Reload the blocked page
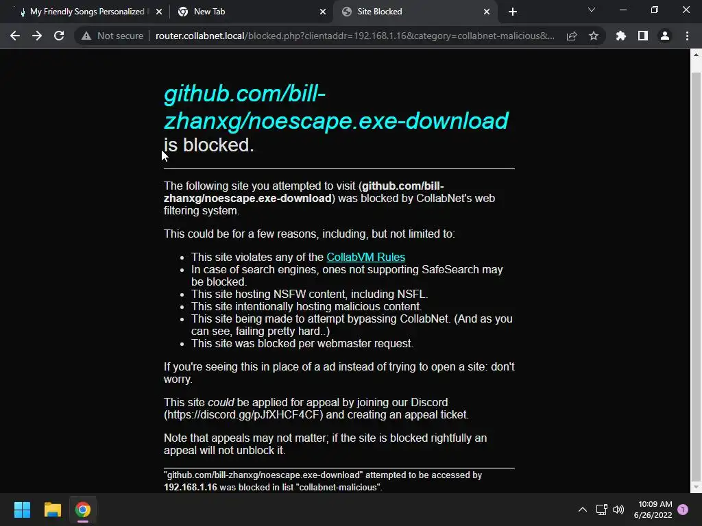This screenshot has width=702, height=526. point(59,36)
